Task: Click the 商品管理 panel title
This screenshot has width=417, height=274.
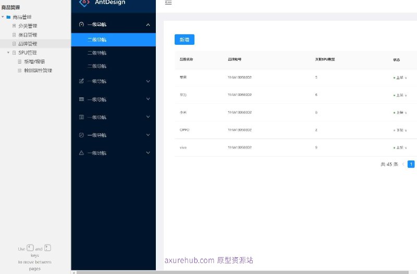Action: [10, 7]
